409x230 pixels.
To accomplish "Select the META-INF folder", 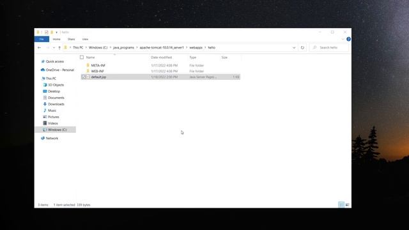I will tap(98, 65).
